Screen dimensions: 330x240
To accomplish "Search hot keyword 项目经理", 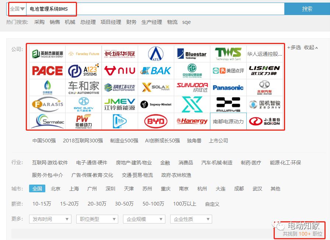I will click(x=111, y=22).
